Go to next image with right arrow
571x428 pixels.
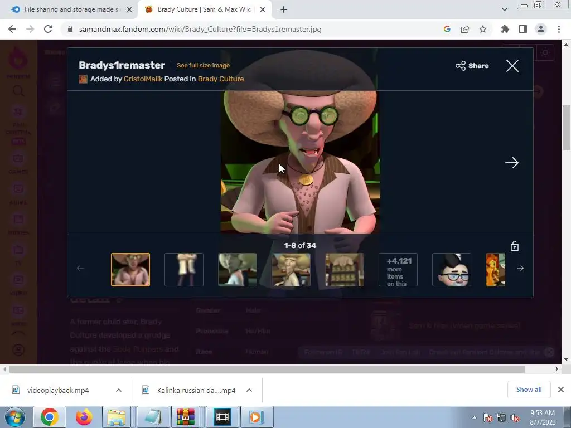[512, 163]
